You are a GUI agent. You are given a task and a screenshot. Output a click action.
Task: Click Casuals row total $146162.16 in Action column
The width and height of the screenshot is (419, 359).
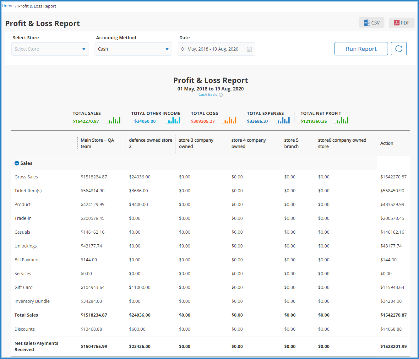[392, 232]
